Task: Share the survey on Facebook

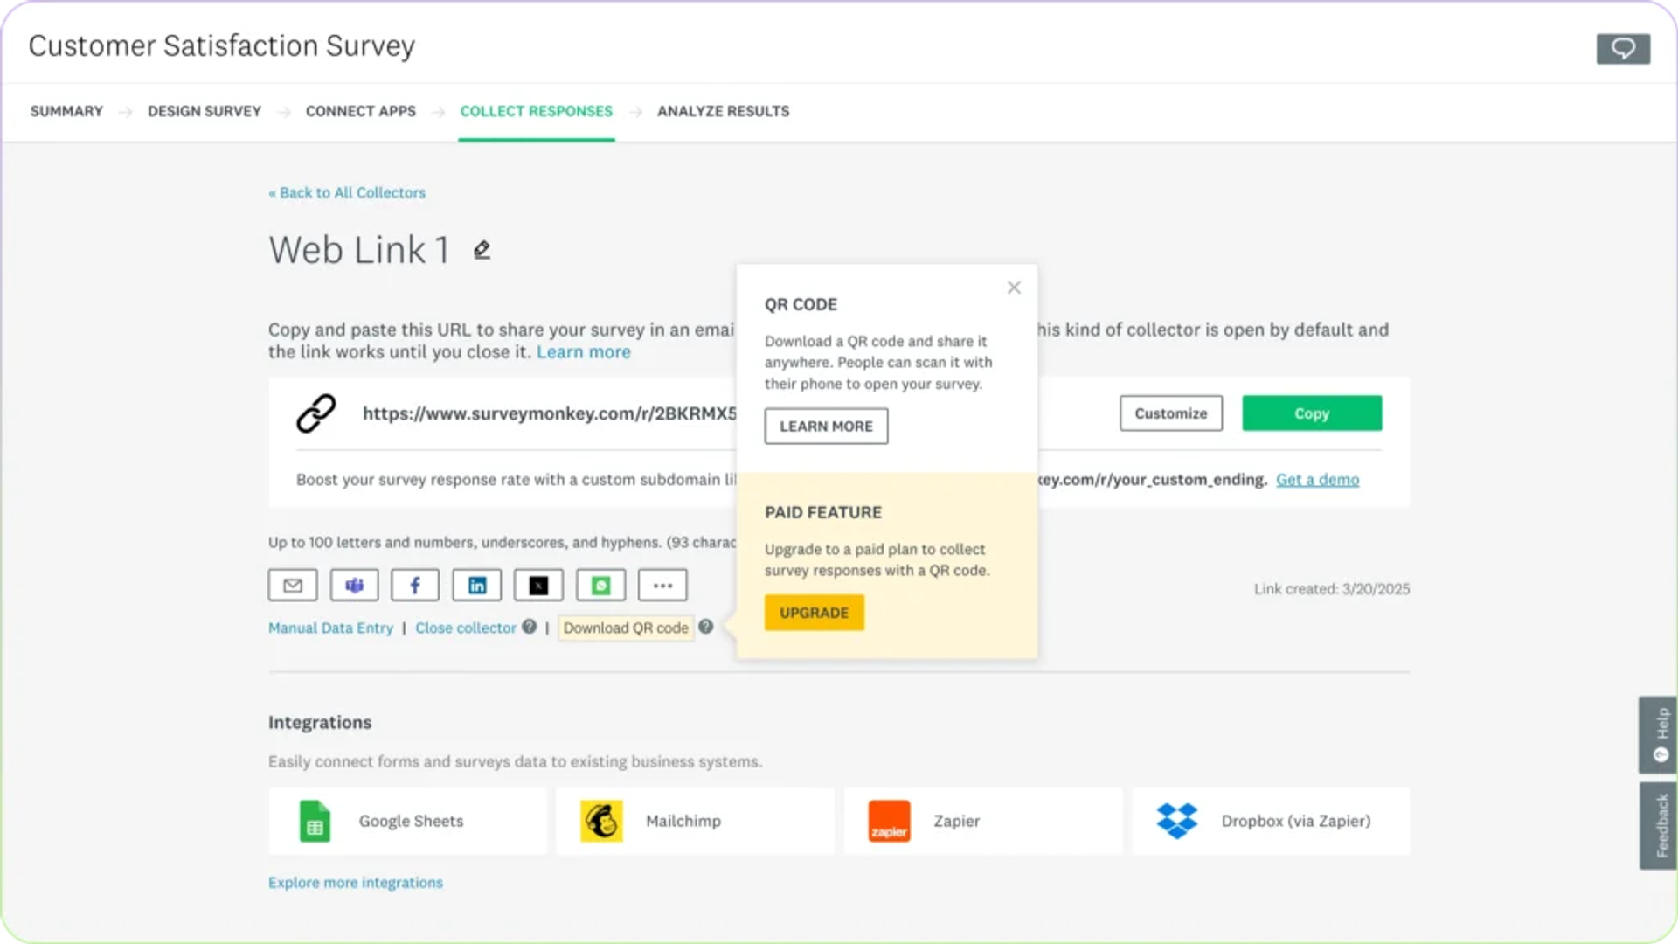Action: click(x=415, y=586)
